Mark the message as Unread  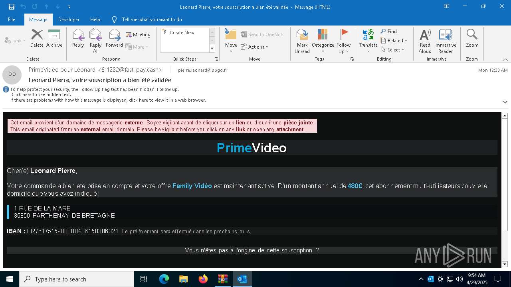click(x=302, y=41)
